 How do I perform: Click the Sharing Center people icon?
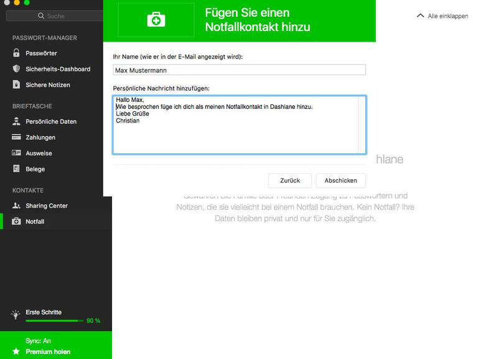(x=16, y=206)
